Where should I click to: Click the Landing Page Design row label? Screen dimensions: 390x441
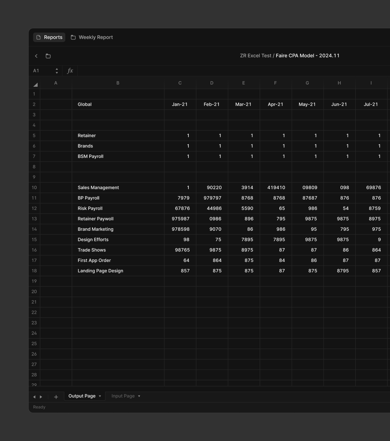pyautogui.click(x=100, y=271)
